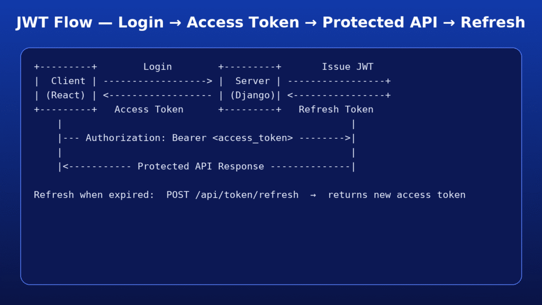Click the arrow symbol after the refresh endpoint
This screenshot has height=305, width=542.
[x=313, y=195]
